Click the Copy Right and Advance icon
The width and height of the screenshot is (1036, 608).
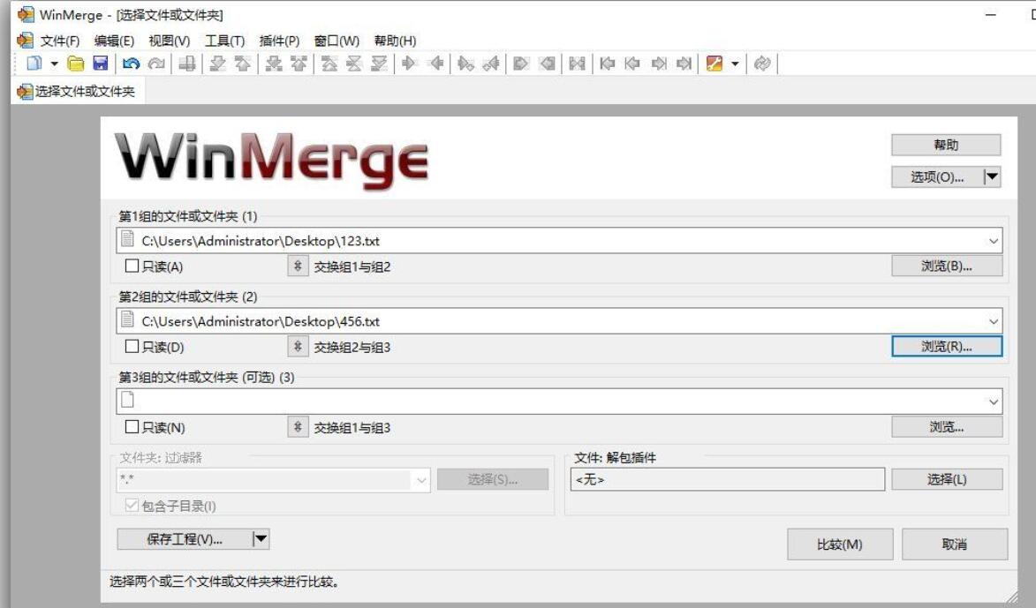[465, 64]
